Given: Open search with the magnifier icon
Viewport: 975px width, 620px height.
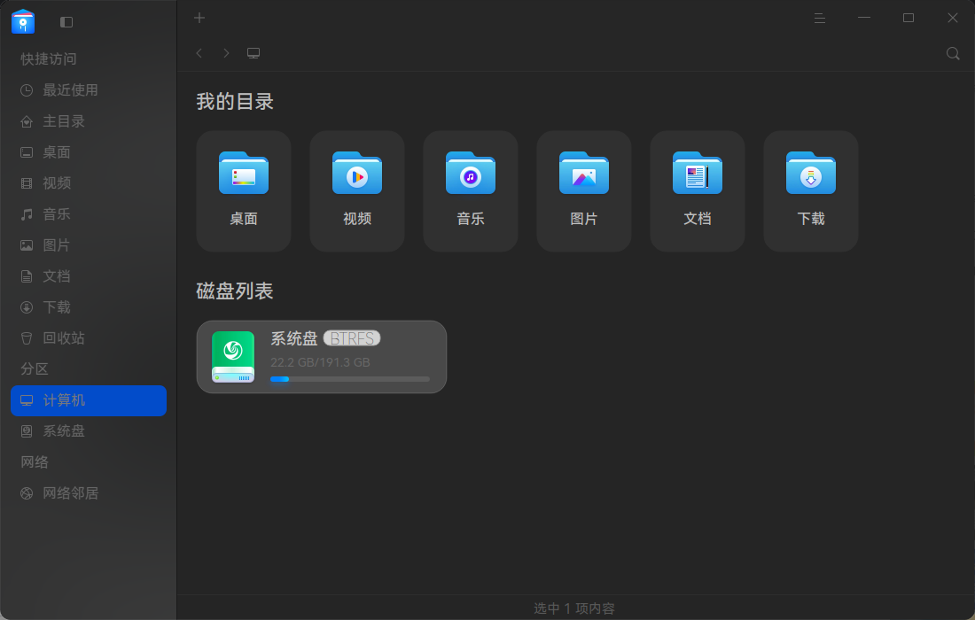Looking at the screenshot, I should pyautogui.click(x=953, y=53).
